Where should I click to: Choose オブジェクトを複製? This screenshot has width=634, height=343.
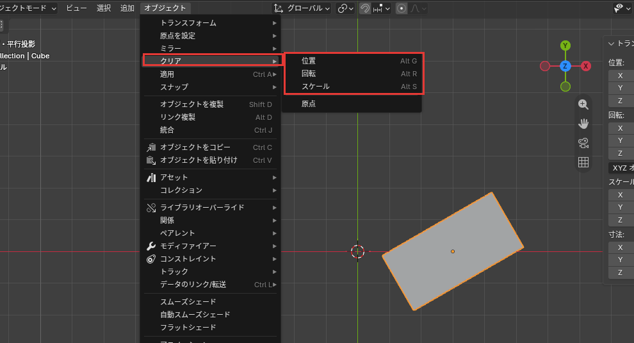[210, 105]
